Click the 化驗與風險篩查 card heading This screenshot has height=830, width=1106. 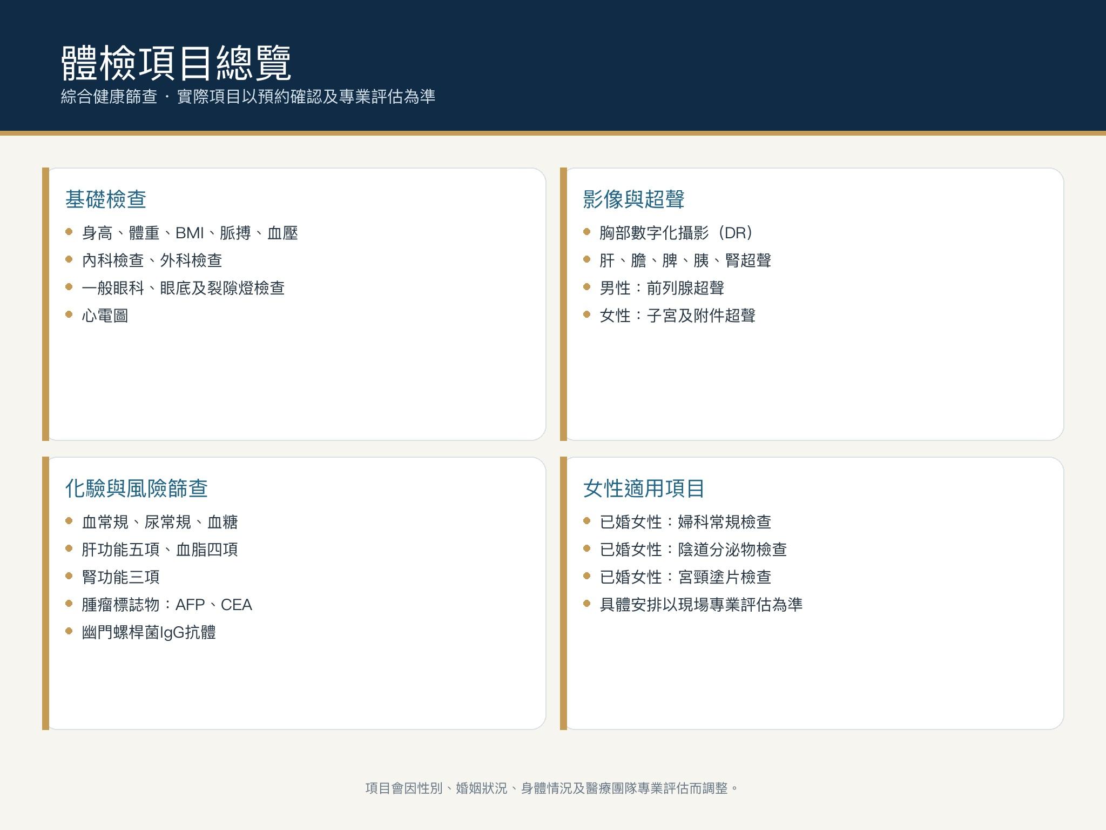click(137, 488)
